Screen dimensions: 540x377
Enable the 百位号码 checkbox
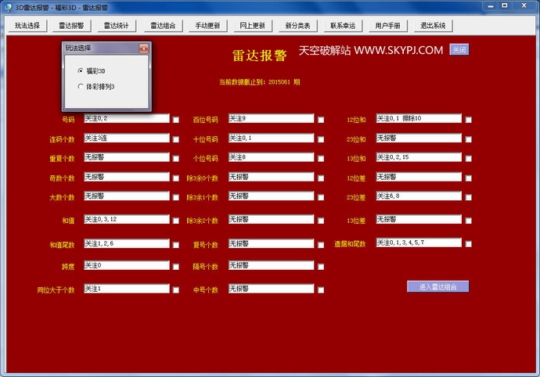321,120
